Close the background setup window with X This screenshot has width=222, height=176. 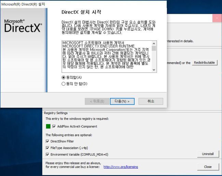pyautogui.click(x=217, y=18)
